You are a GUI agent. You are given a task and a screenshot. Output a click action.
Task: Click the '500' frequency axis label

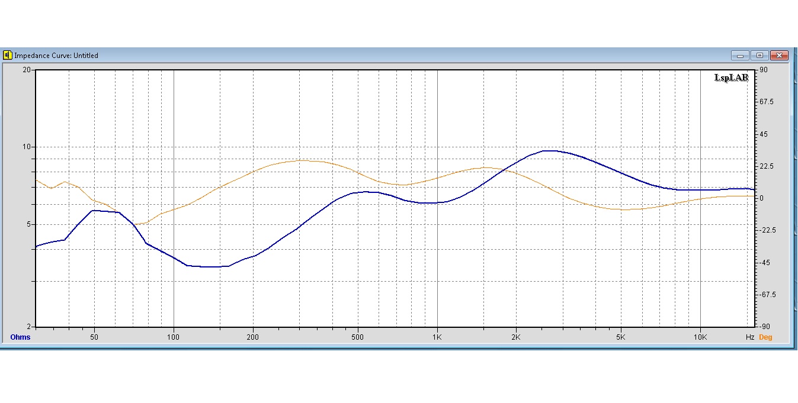click(357, 337)
